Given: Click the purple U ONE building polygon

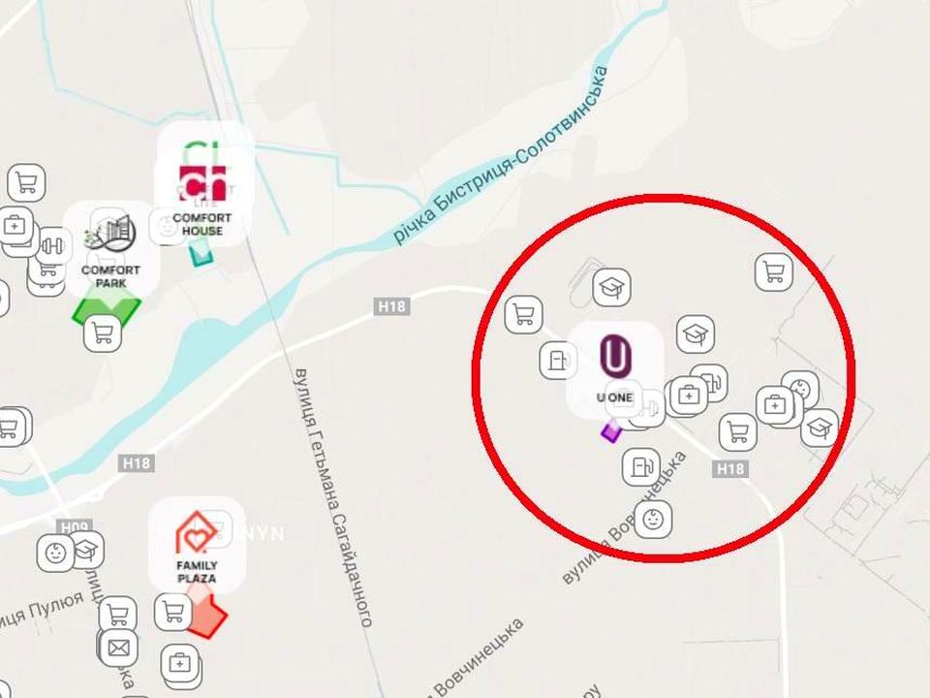Looking at the screenshot, I should [611, 430].
